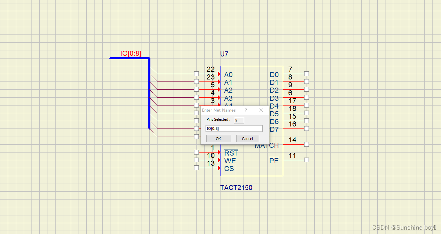Click OK to confirm net names
Viewport: 441px width, 234px height.
218,138
